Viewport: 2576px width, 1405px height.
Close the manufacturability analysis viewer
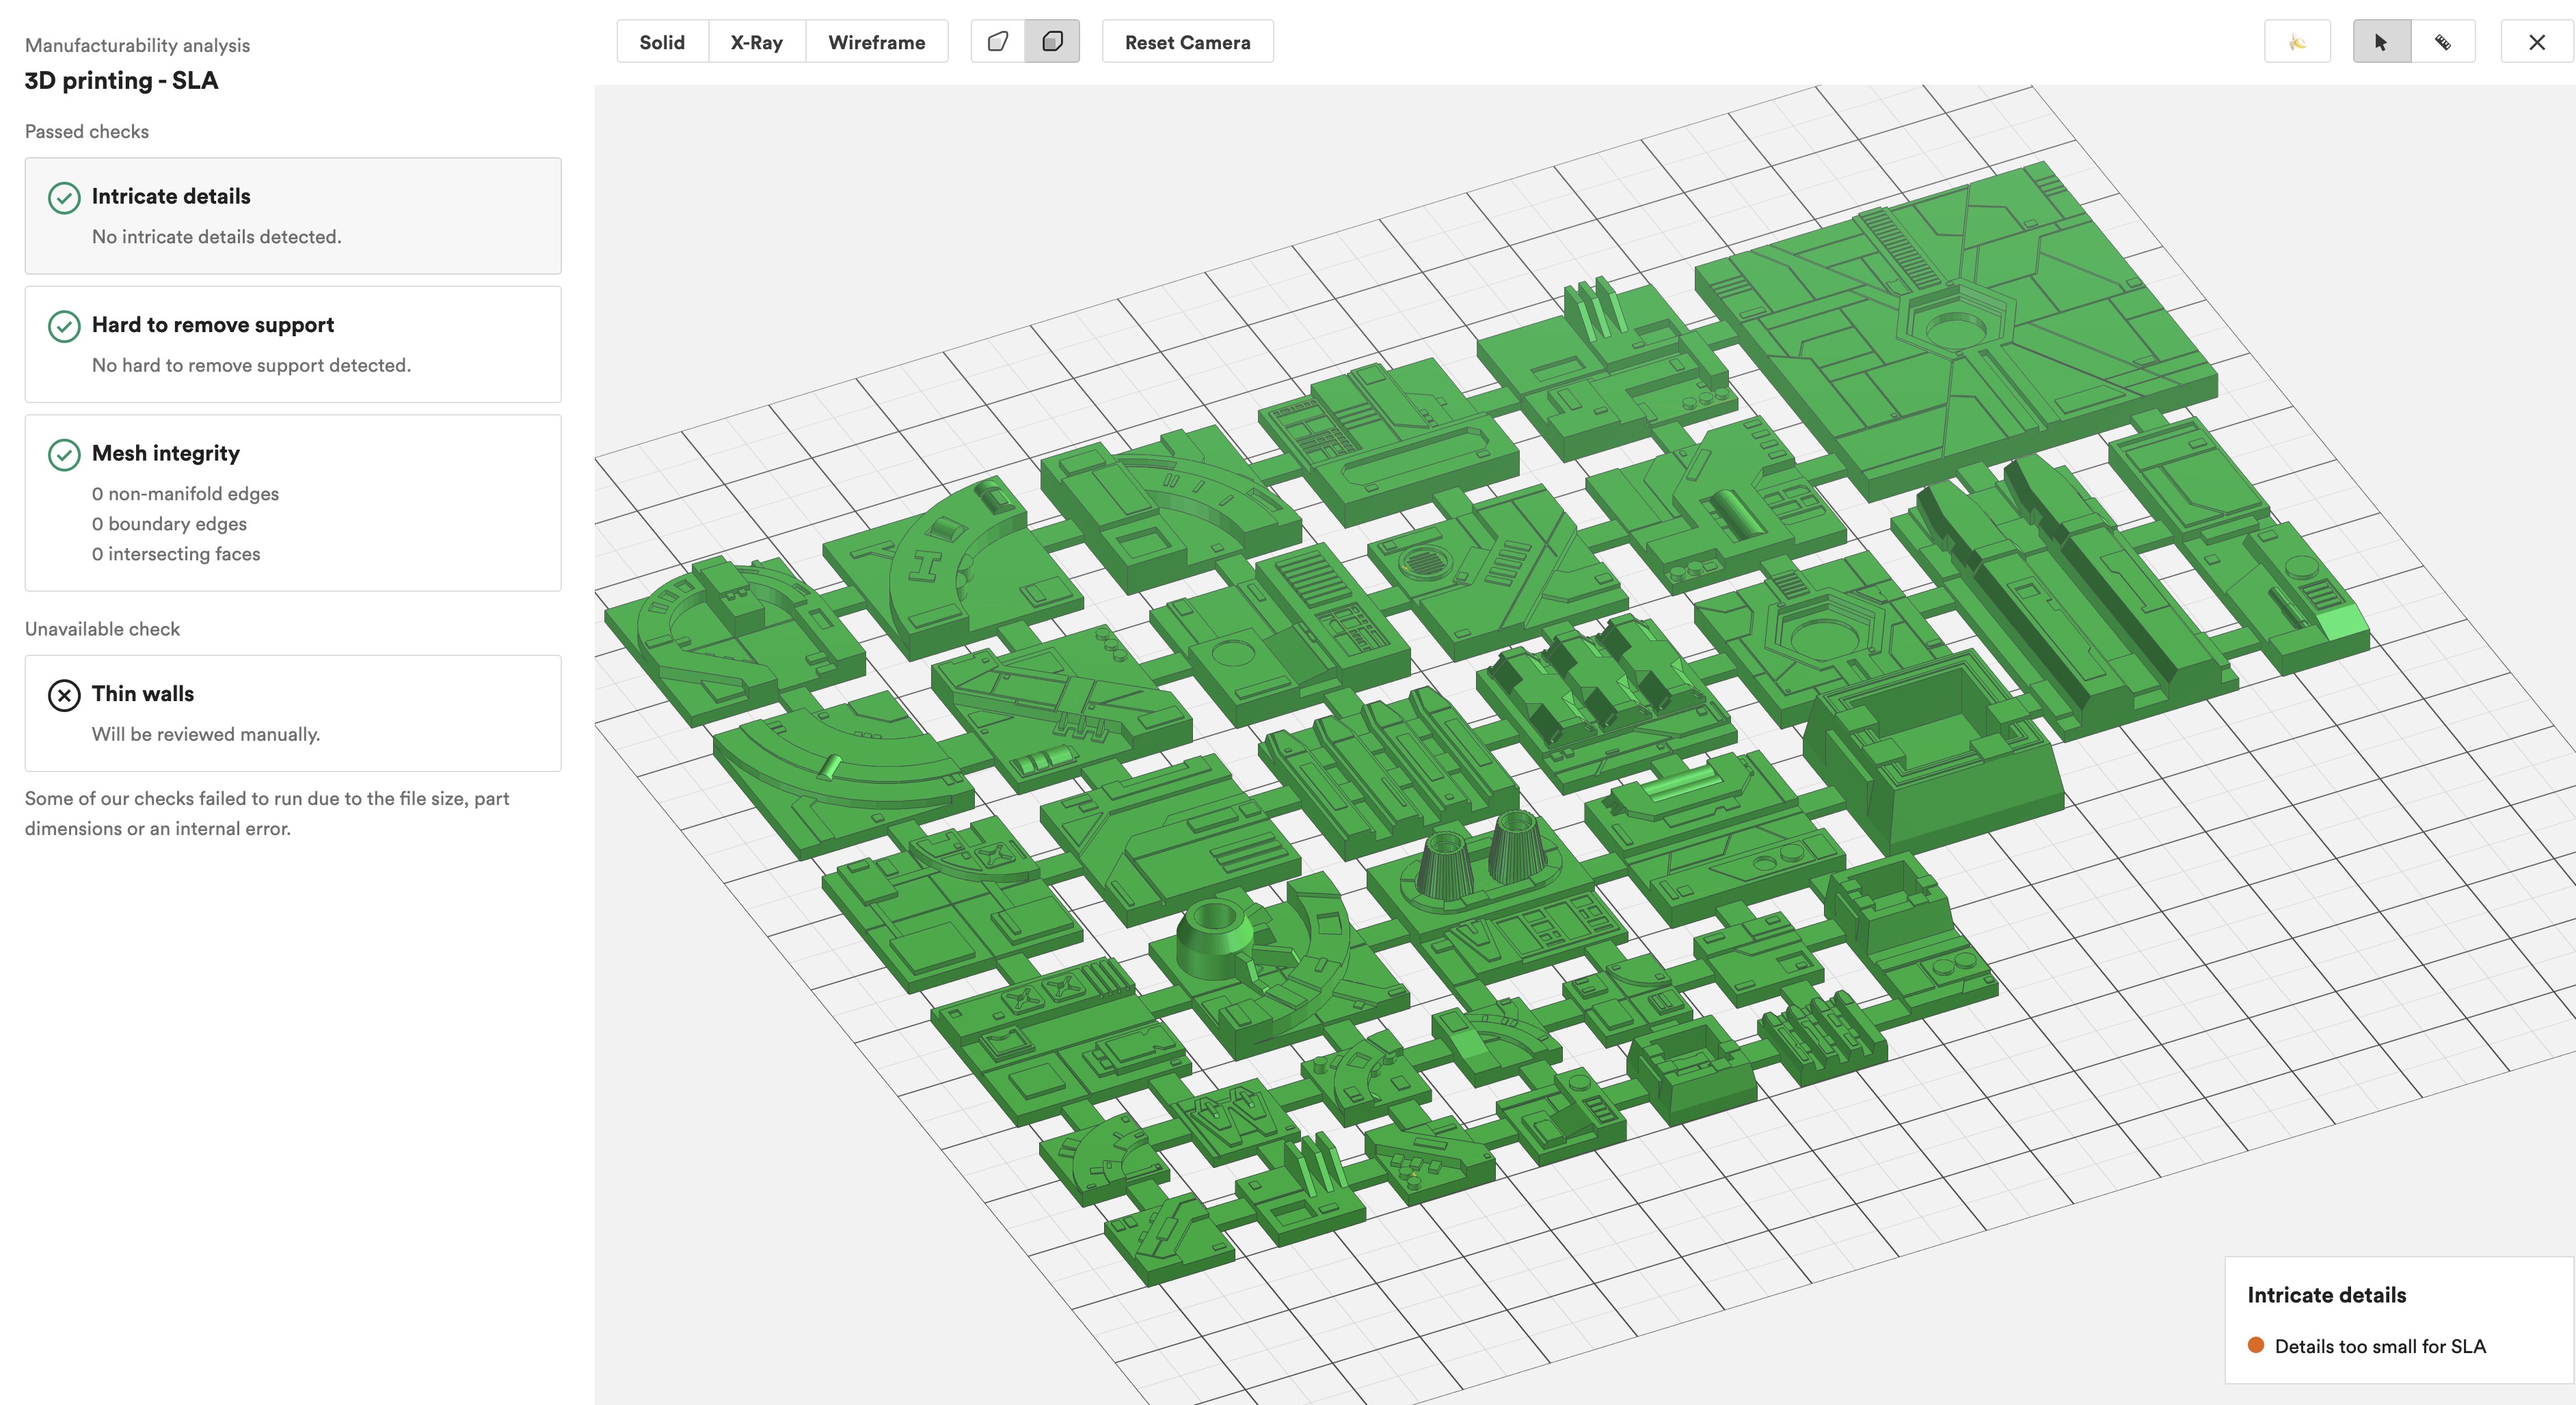[2537, 42]
